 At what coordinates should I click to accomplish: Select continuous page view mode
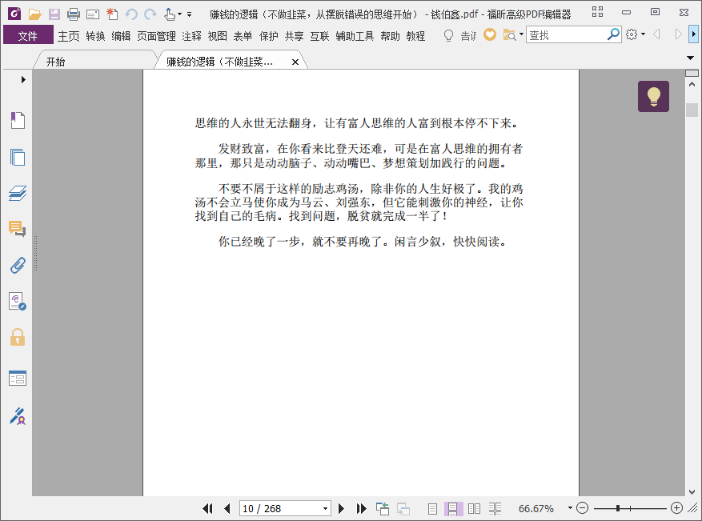click(452, 508)
